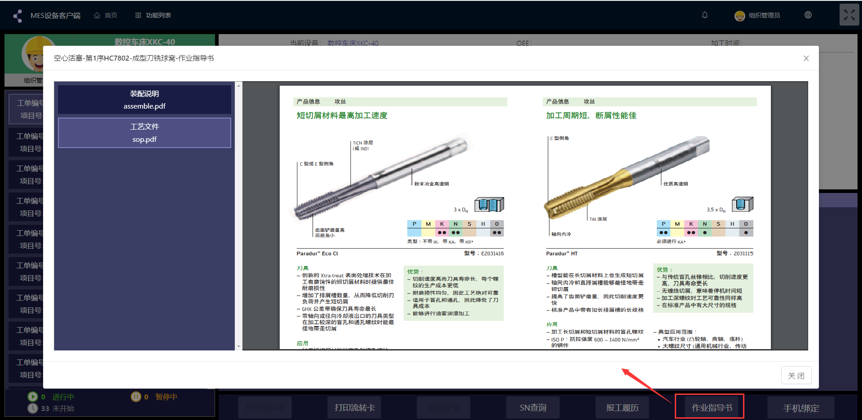Select 装配说明 assemble.pdf file
Viewport: 862px width, 420px height.
coord(145,100)
